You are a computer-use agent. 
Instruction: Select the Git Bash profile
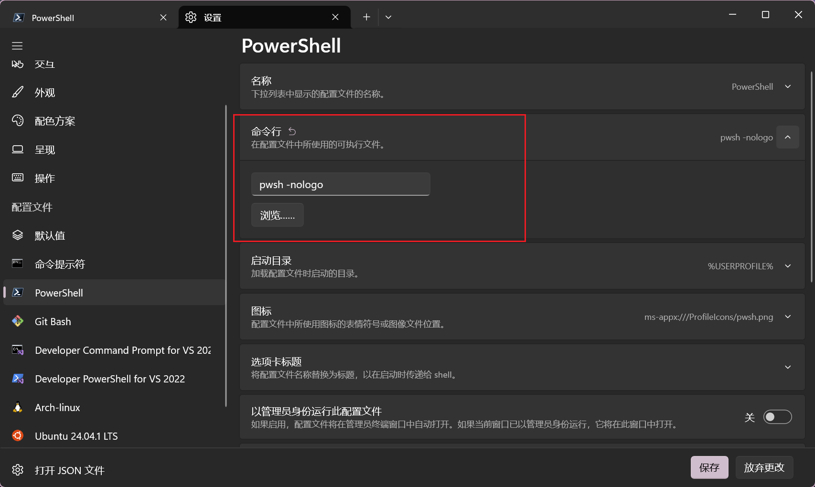coord(114,321)
